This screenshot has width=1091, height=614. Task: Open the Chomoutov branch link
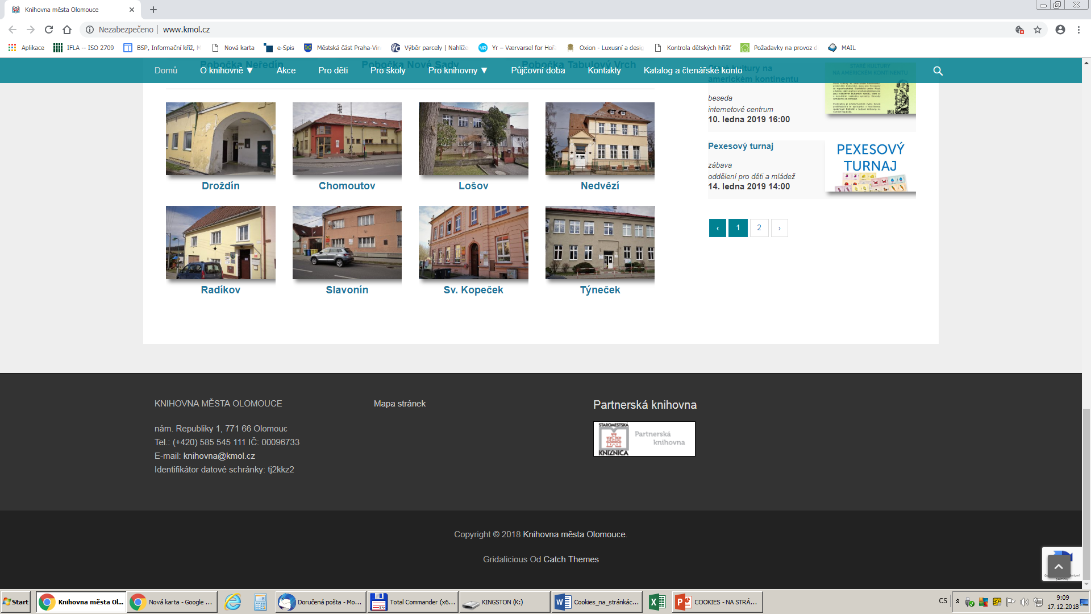pyautogui.click(x=347, y=186)
